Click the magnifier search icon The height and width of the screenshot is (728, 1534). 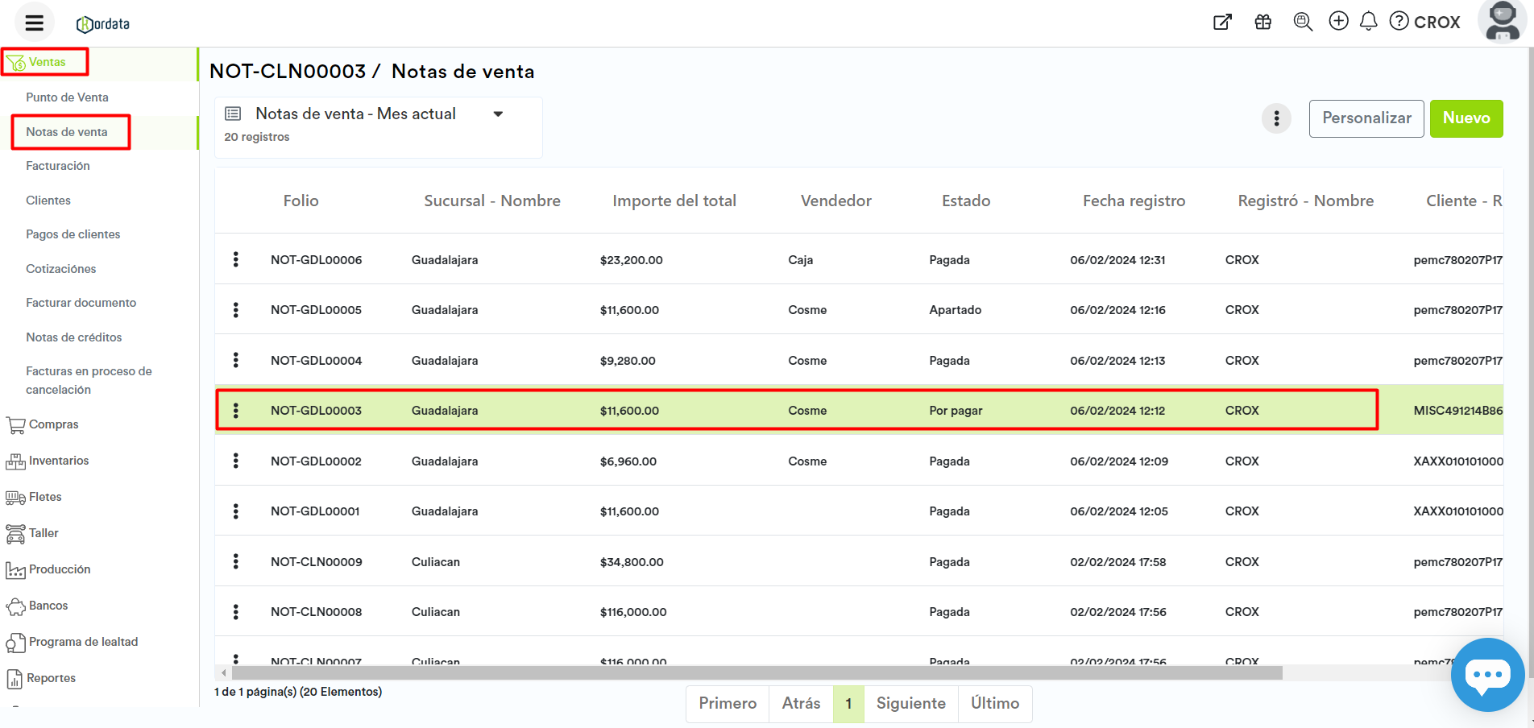click(x=1302, y=22)
